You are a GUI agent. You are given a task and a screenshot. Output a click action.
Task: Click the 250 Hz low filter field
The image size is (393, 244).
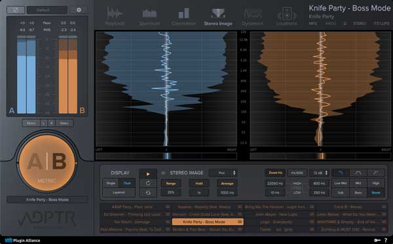point(319,192)
